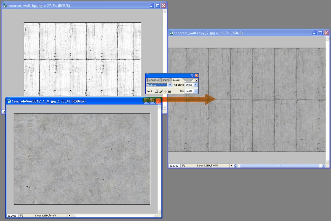Screen dimensions: 331x221
Task: Toggle lock position move icon
Action: click(x=165, y=91)
